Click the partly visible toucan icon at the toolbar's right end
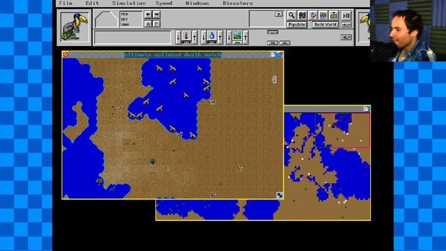Image resolution: width=446 pixels, height=251 pixels. pos(364,27)
